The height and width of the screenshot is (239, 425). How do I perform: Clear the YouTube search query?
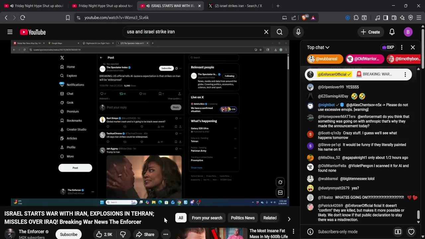point(266,32)
